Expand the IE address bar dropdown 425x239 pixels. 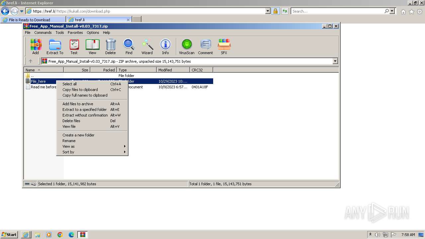tap(268, 11)
